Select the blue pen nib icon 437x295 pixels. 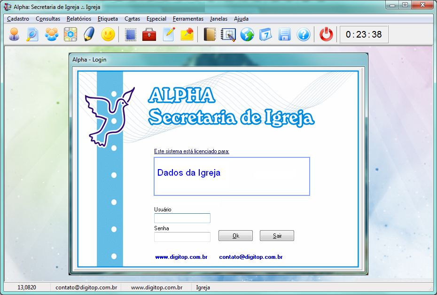(89, 35)
